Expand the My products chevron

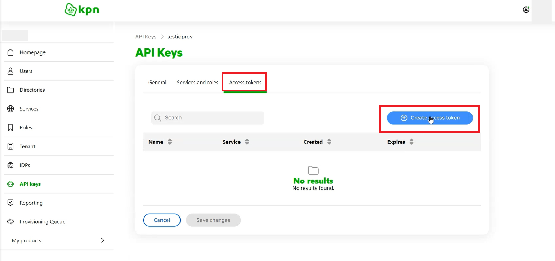(x=103, y=240)
